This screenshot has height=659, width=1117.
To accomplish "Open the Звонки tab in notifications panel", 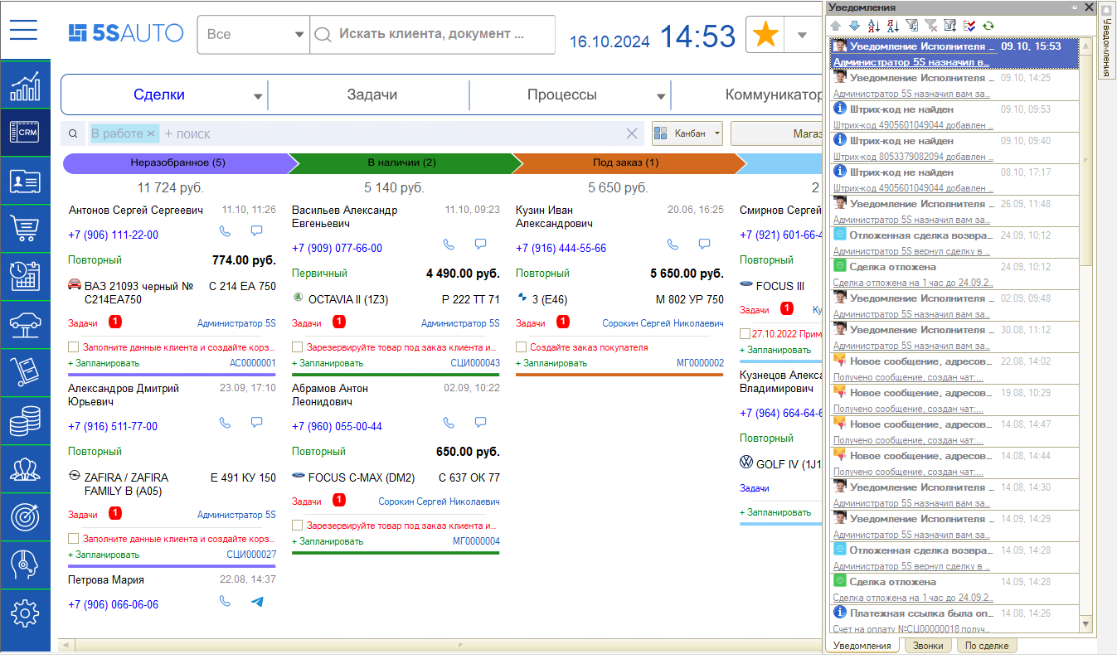I will point(927,646).
